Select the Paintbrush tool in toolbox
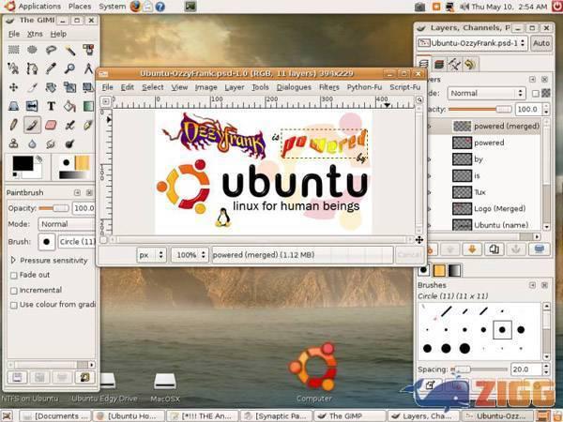This screenshot has height=422, width=563. [x=32, y=125]
